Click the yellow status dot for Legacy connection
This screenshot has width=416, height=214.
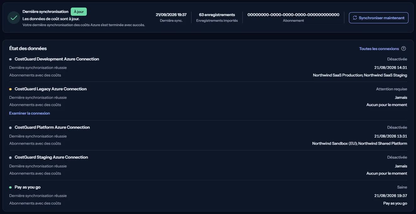point(10,89)
